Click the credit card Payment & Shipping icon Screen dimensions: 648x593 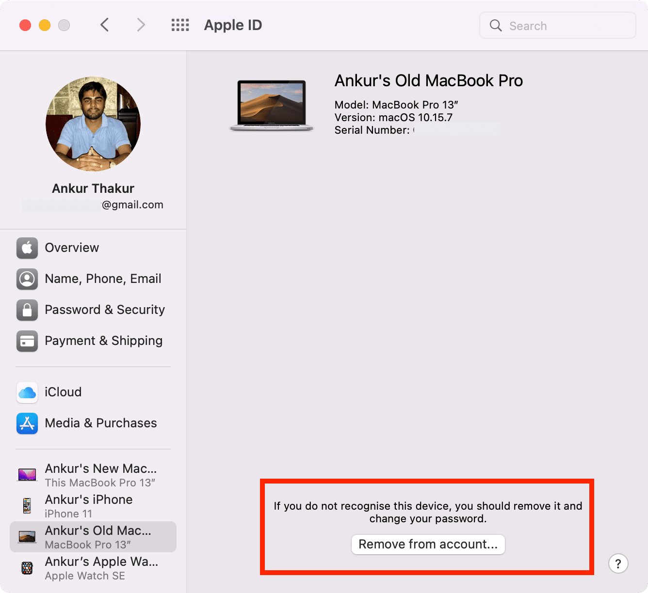[27, 341]
